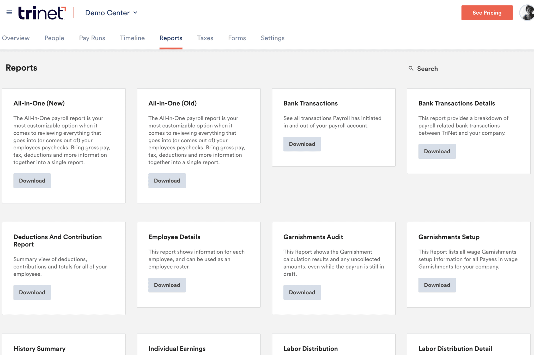Open the Settings tab

click(x=272, y=38)
